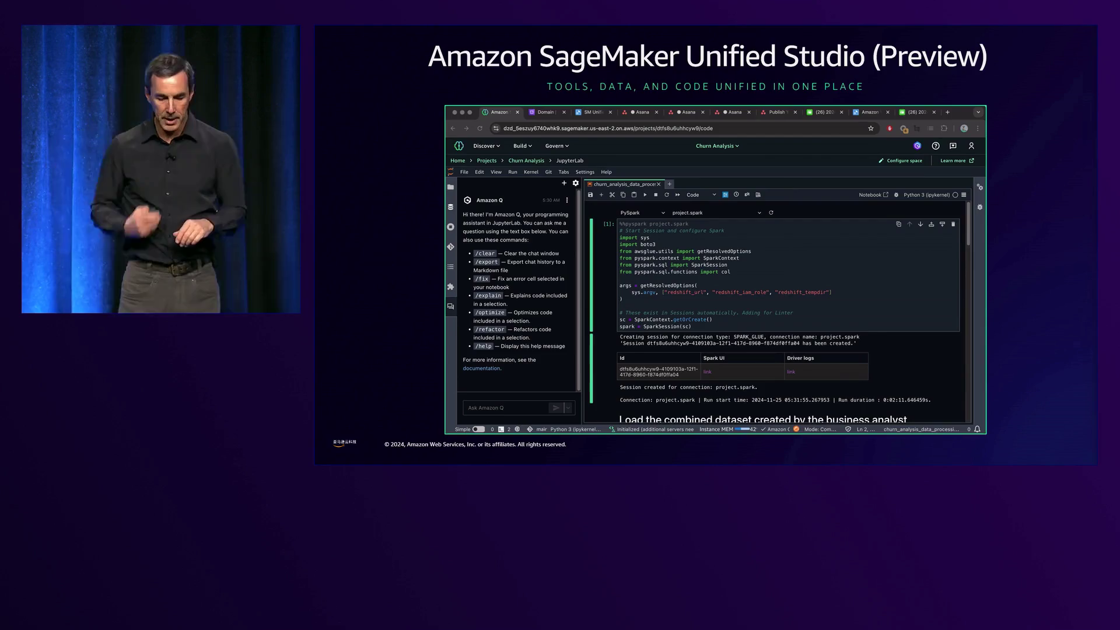Open the extension manager puzzle icon
Viewport: 1120px width, 630px height.
[x=450, y=286]
